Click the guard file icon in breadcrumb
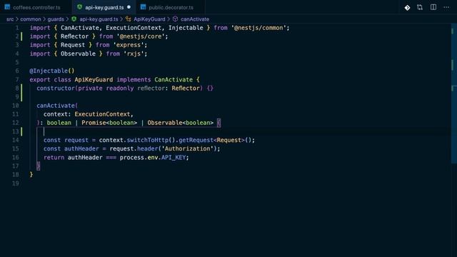 click(74, 19)
